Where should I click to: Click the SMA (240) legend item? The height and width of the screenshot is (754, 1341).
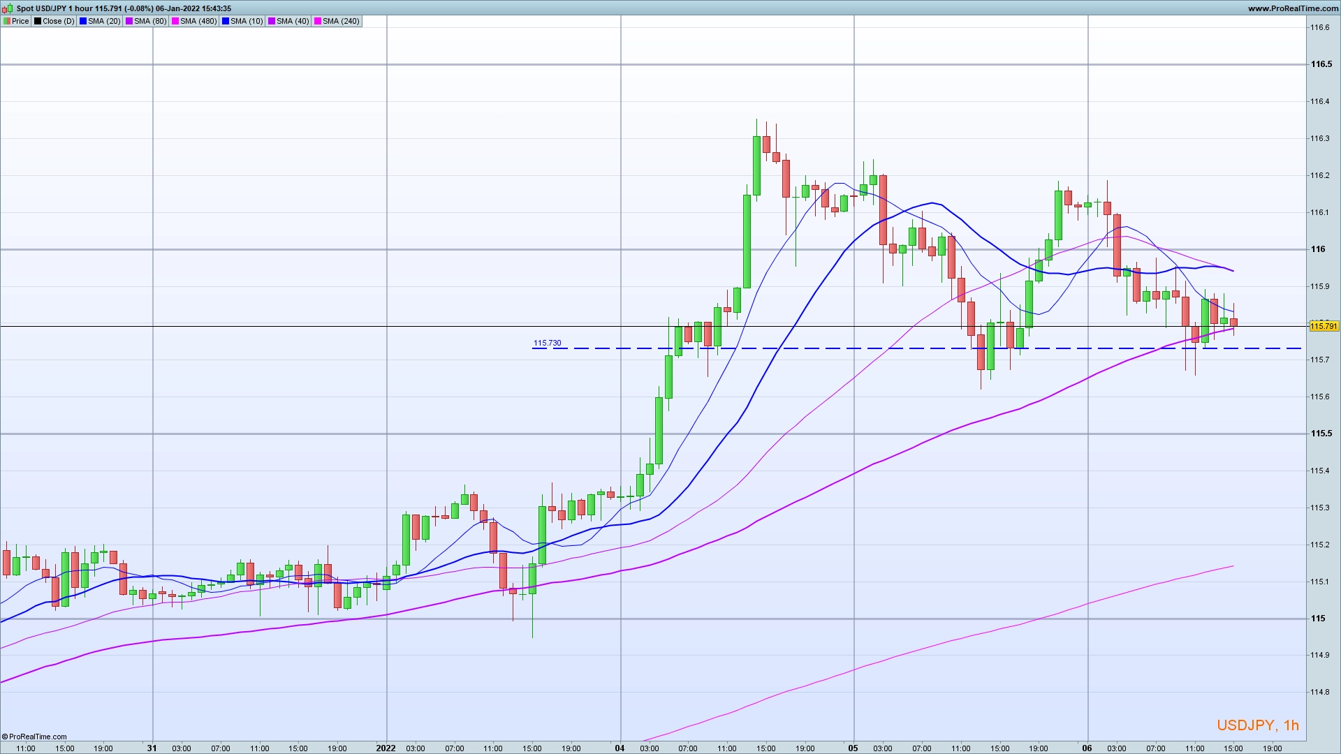pos(337,21)
